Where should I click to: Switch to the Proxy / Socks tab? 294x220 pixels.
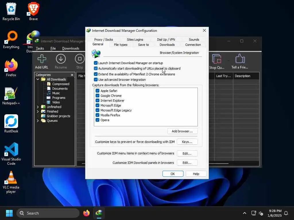pos(103,40)
